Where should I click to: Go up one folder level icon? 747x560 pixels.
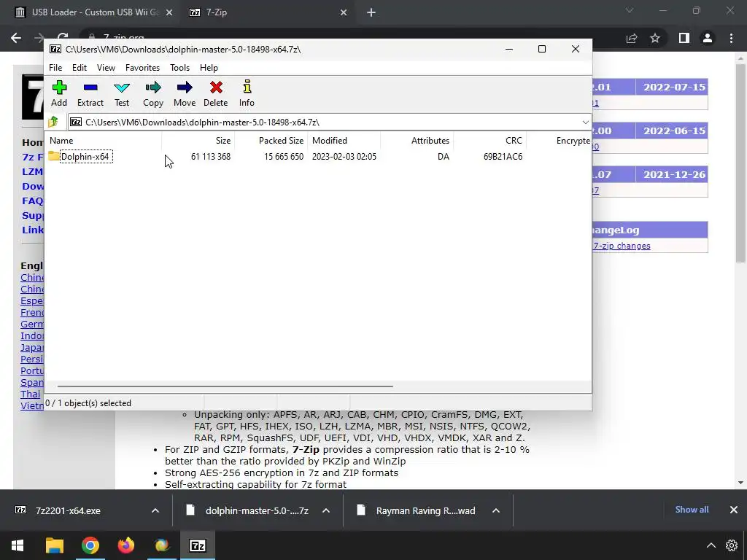pyautogui.click(x=53, y=122)
